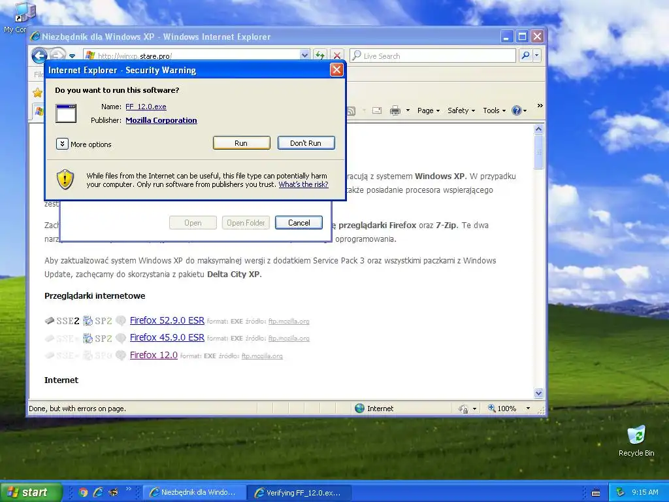Open the Safety menu
This screenshot has height=502, width=669.
point(461,110)
